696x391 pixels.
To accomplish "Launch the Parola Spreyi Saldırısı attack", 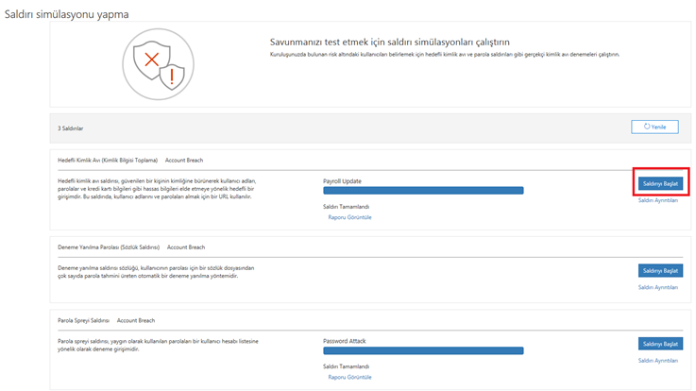I will (660, 344).
